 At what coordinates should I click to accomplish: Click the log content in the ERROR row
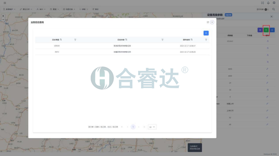(x=122, y=46)
